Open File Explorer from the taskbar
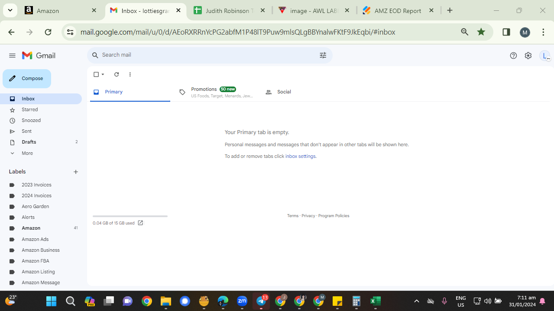This screenshot has height=311, width=554. pos(166,301)
